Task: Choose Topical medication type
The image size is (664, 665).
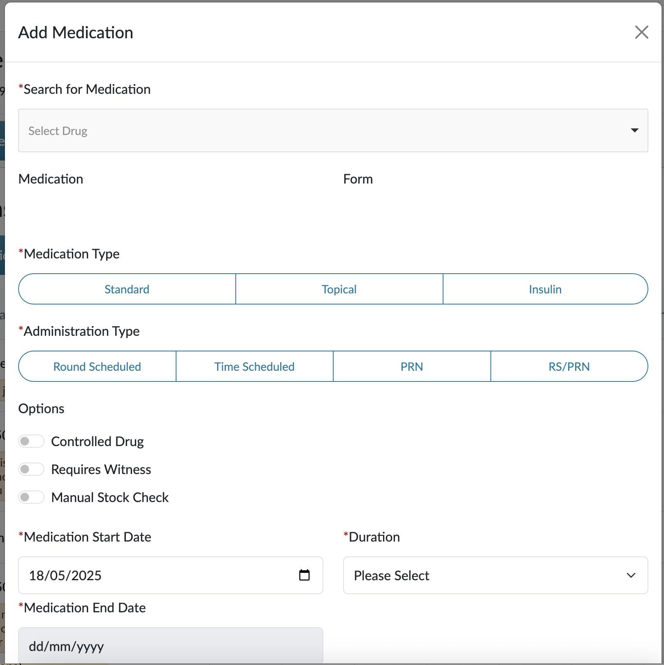Action: (x=339, y=289)
